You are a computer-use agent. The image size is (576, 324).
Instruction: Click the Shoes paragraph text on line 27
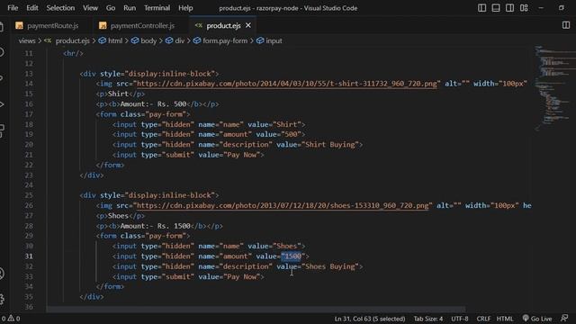point(118,216)
